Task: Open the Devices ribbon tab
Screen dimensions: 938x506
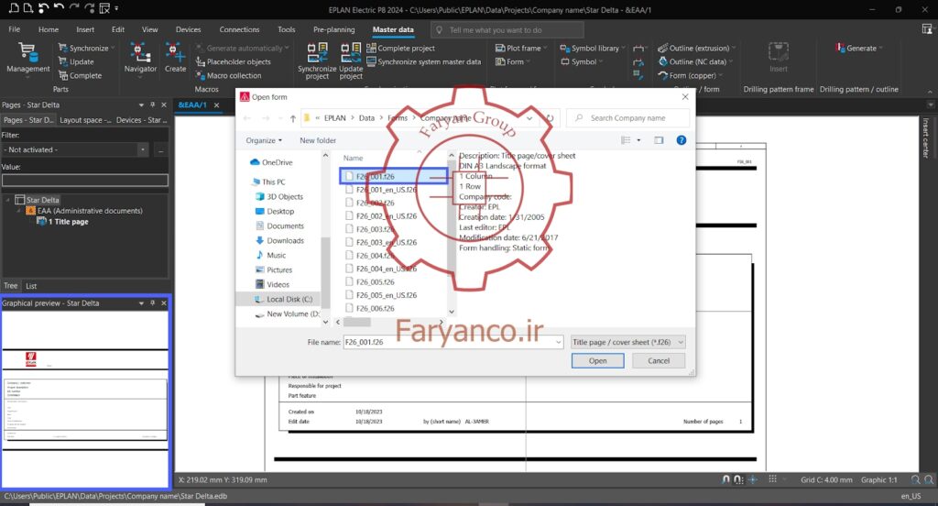Action: (189, 29)
